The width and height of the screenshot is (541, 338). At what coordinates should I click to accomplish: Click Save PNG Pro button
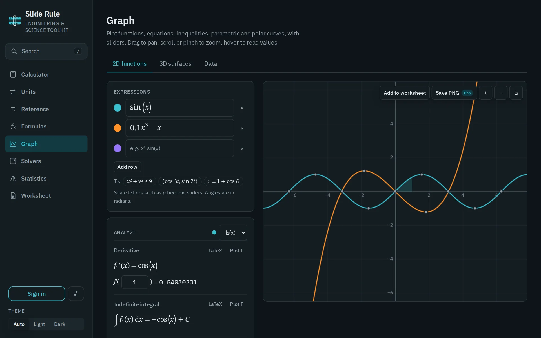tap(454, 93)
